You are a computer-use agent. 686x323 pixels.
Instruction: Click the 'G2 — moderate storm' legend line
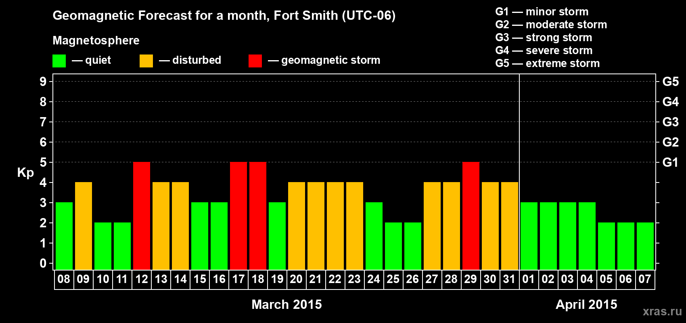point(551,25)
